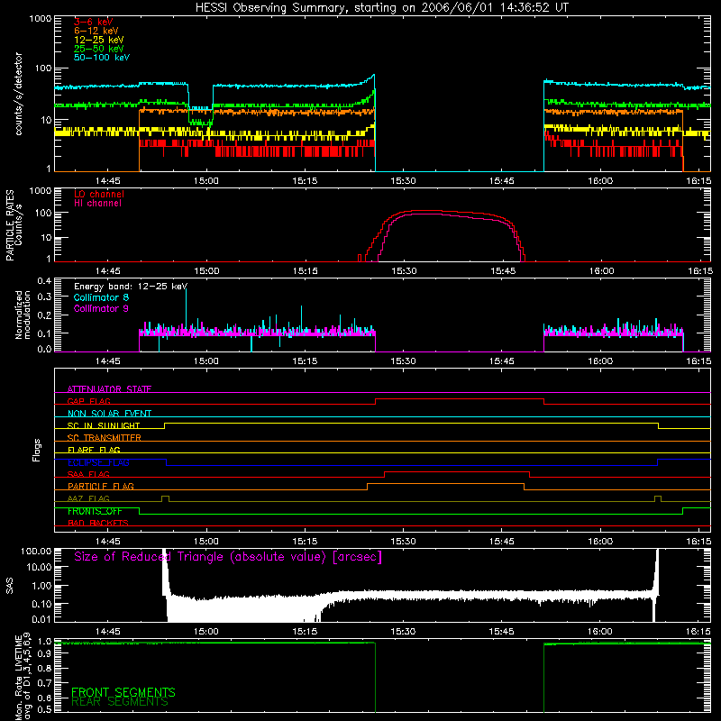Select the Collimator 9 legend label
Image resolution: width=721 pixels, height=721 pixels.
pos(101,308)
